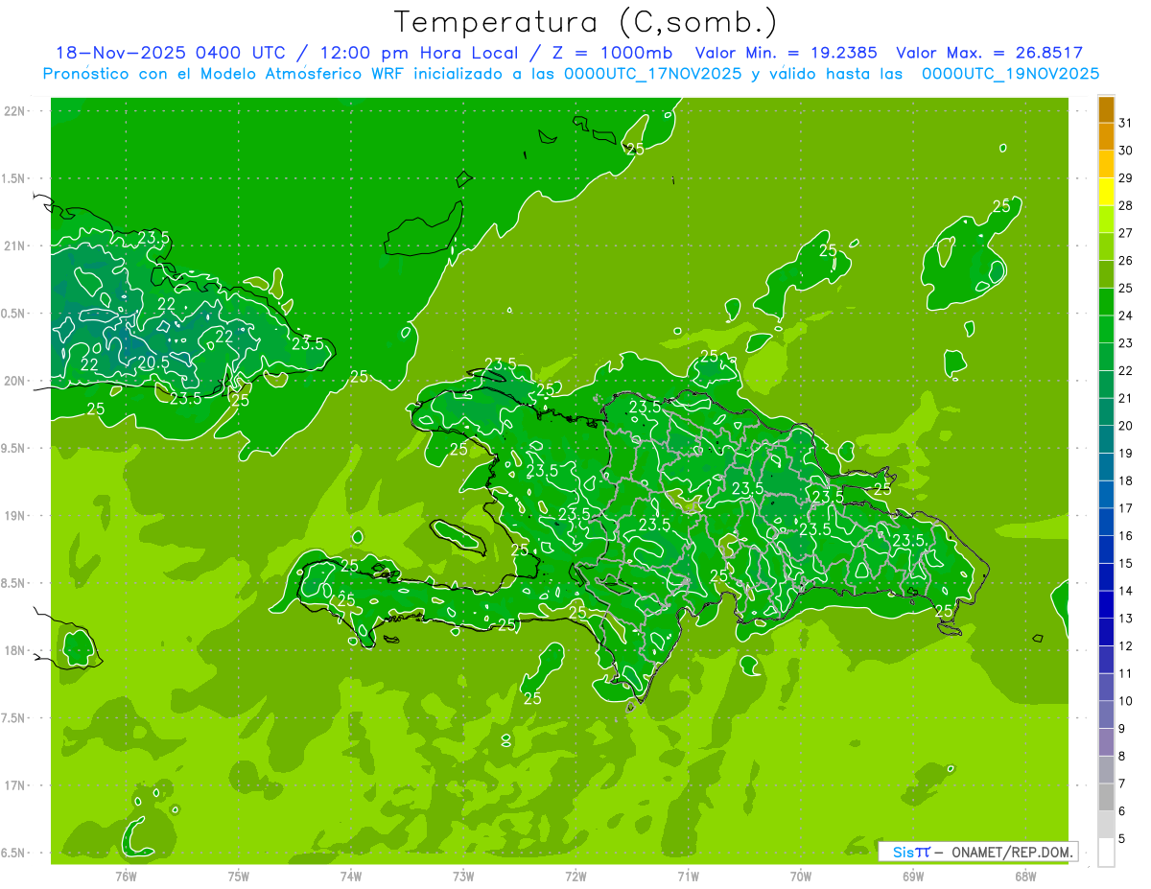The image size is (1151, 889).
Task: Click the '19N' latitude axis label
Action: 13,516
